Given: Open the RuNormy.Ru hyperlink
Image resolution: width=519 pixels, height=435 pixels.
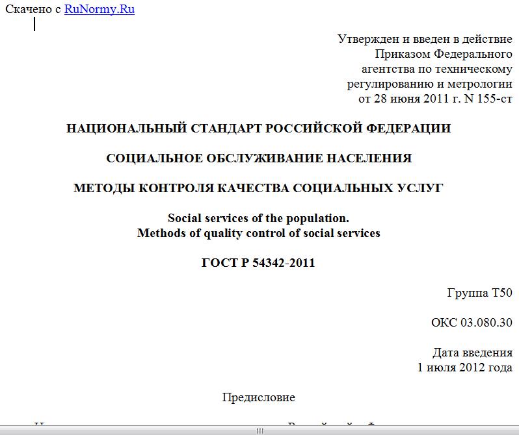Looking at the screenshot, I should point(100,9).
